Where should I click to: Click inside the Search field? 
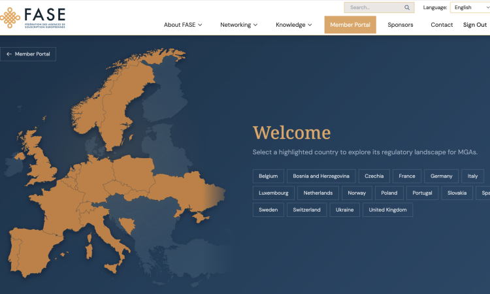click(x=379, y=7)
